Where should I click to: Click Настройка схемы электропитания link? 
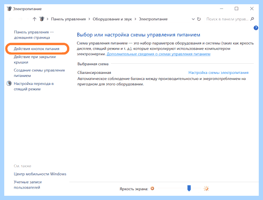click(218, 73)
